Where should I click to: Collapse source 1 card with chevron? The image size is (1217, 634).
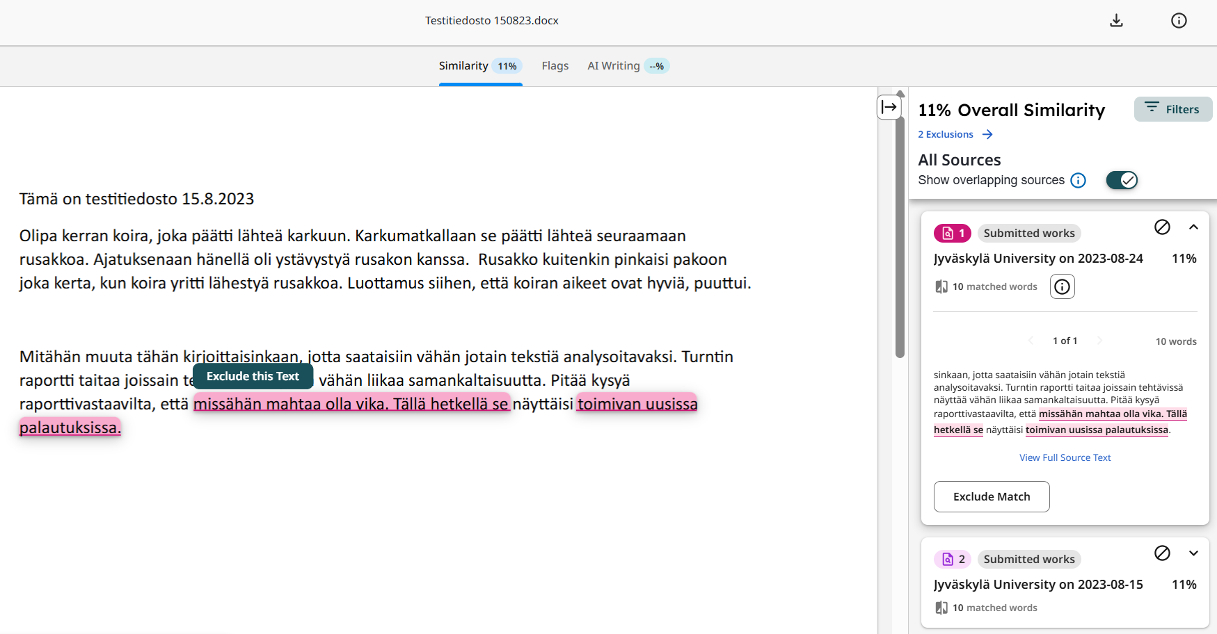[x=1193, y=227]
